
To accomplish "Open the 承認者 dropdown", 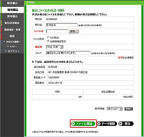I will click(55, 47).
